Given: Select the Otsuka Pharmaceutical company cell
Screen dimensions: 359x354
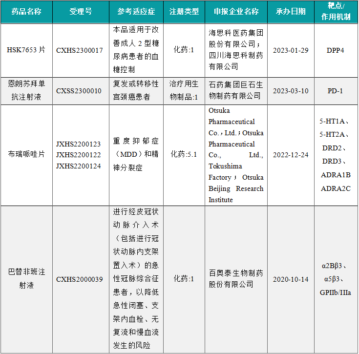Looking at the screenshot, I should [236, 155].
